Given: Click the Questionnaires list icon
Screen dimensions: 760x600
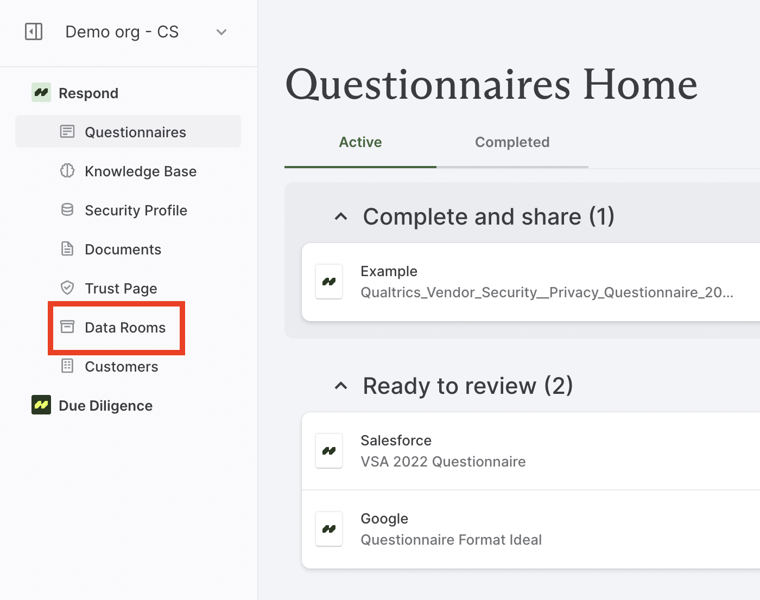Looking at the screenshot, I should tap(67, 131).
